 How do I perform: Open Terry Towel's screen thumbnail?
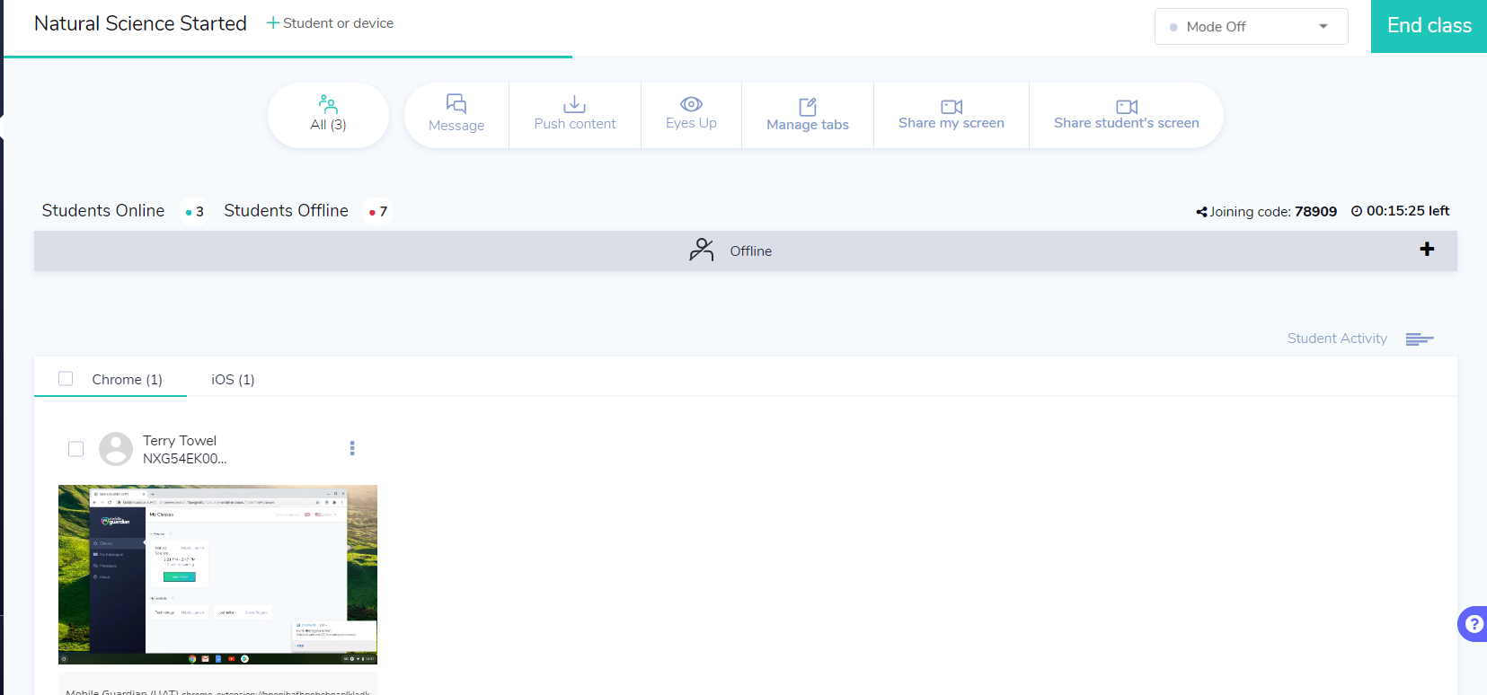pyautogui.click(x=217, y=575)
